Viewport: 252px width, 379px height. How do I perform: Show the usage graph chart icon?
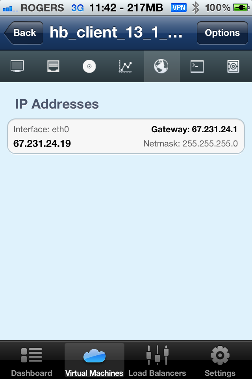coord(125,66)
